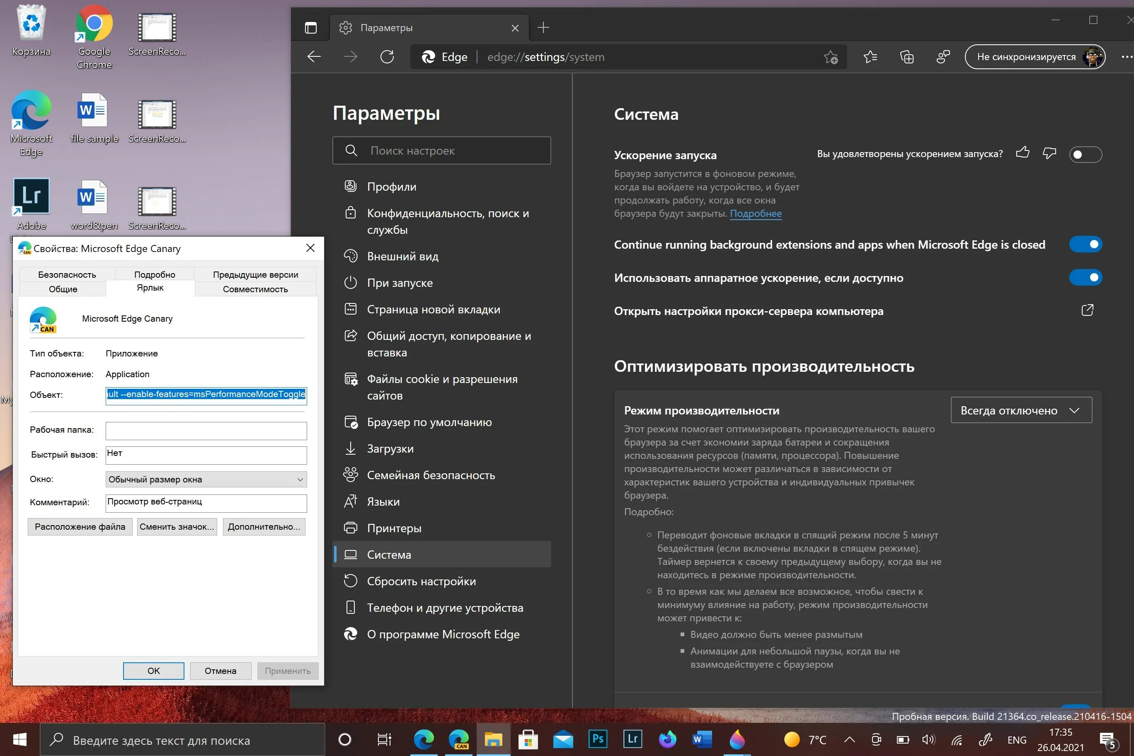
Task: Reload the Edge settings page
Action: 387,57
